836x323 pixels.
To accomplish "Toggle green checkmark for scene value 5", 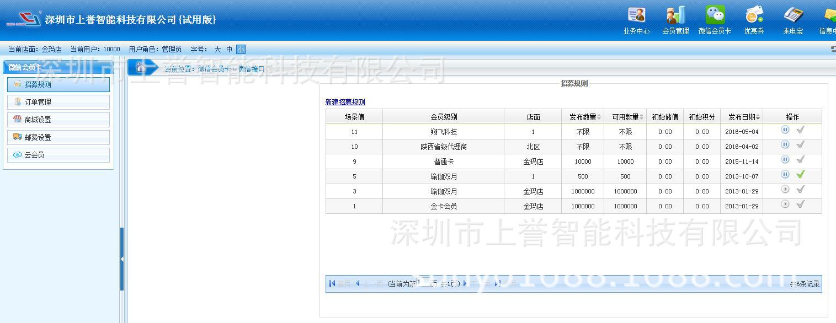I will pyautogui.click(x=801, y=175).
